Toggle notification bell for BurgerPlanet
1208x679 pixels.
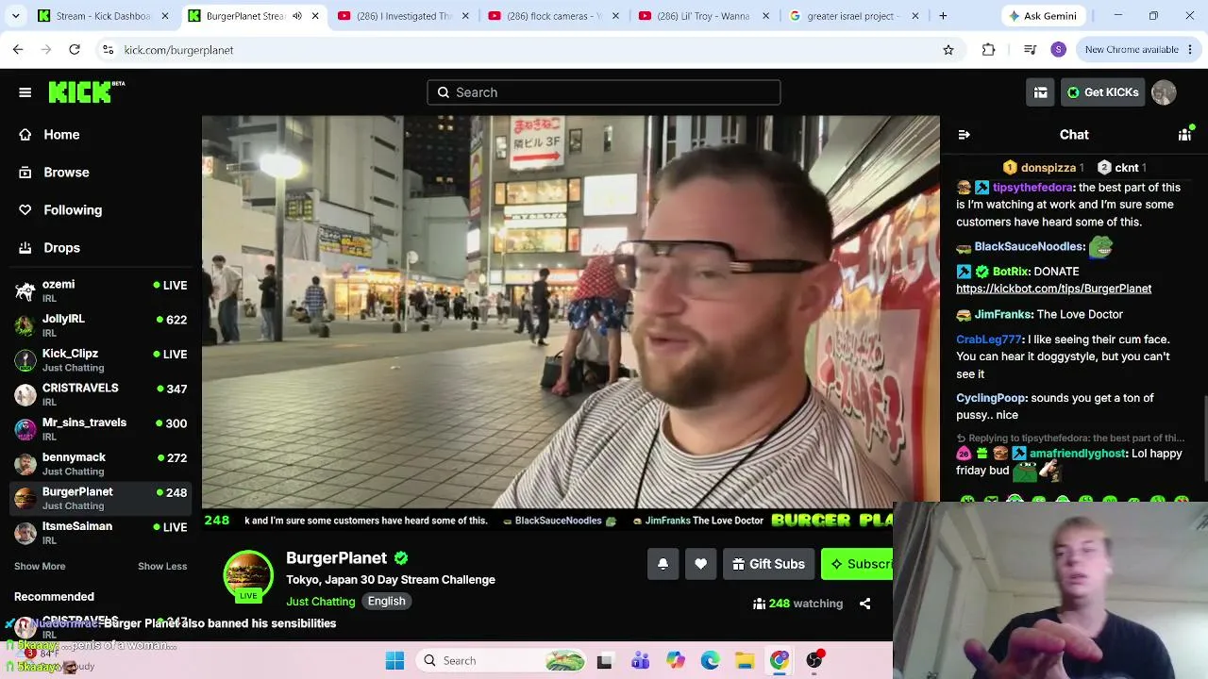click(663, 564)
